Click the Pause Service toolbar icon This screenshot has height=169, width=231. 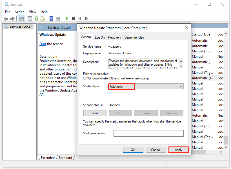click(80, 19)
